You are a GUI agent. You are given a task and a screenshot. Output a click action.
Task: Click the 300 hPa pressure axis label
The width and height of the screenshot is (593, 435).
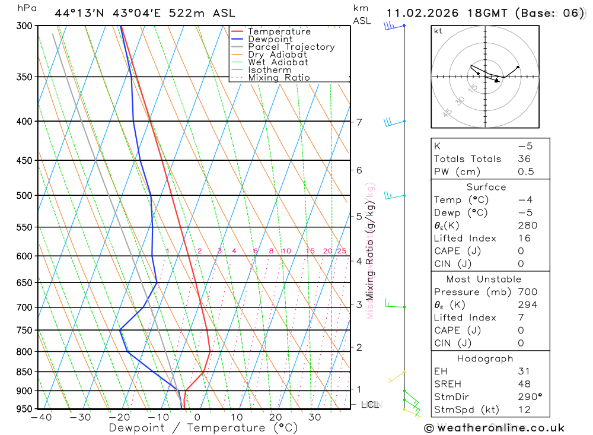24,26
